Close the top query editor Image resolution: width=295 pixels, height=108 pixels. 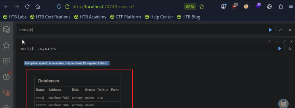coord(290,30)
